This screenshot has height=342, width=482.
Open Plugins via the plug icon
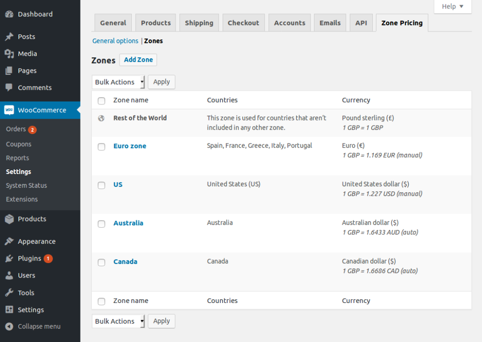click(x=9, y=258)
